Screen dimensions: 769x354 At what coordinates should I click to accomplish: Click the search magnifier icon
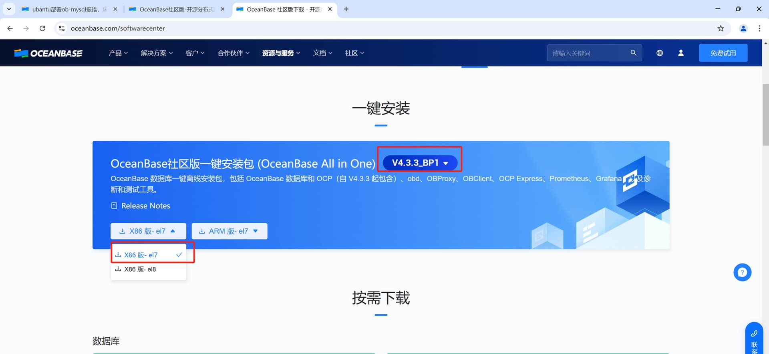[633, 53]
